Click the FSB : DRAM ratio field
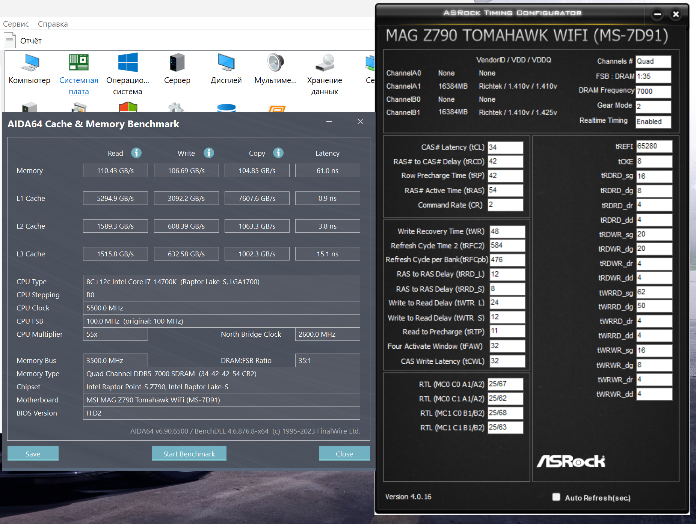The image size is (696, 524). (x=654, y=77)
